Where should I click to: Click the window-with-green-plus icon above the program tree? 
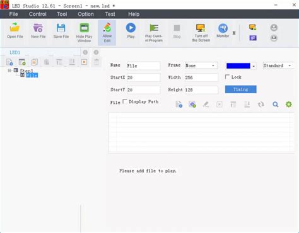[22, 62]
